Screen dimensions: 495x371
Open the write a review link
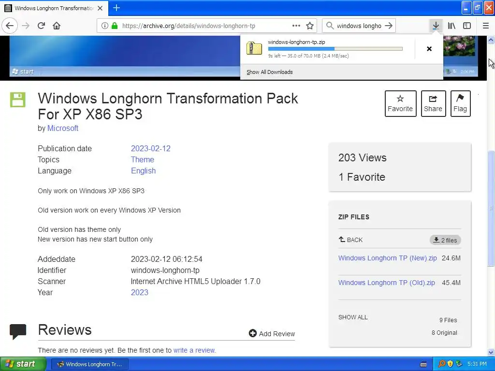click(194, 350)
